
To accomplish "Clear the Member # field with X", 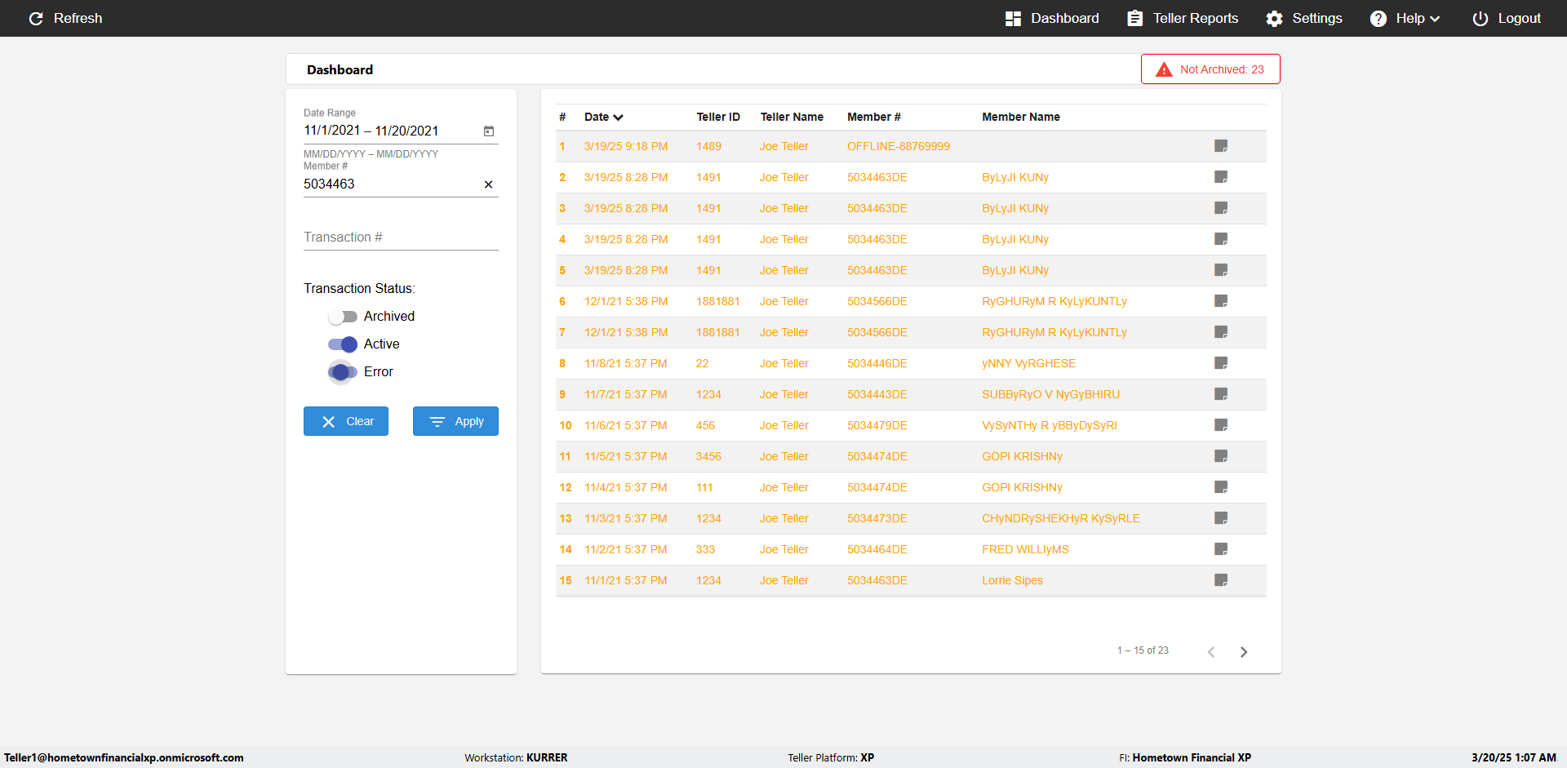I will pyautogui.click(x=488, y=184).
